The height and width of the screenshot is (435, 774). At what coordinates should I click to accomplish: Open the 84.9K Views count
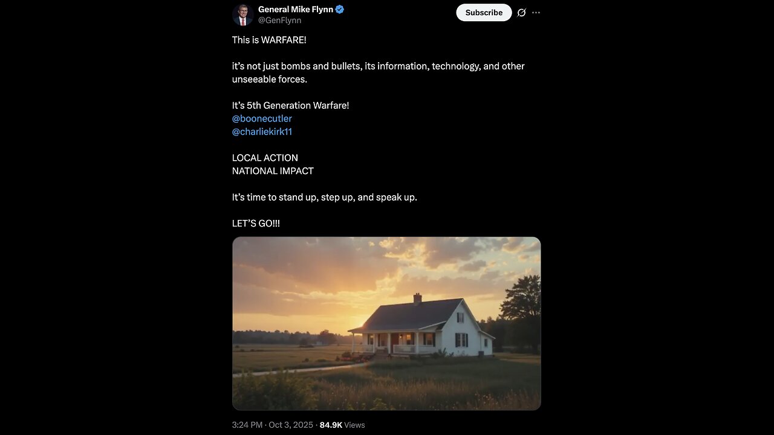point(342,425)
